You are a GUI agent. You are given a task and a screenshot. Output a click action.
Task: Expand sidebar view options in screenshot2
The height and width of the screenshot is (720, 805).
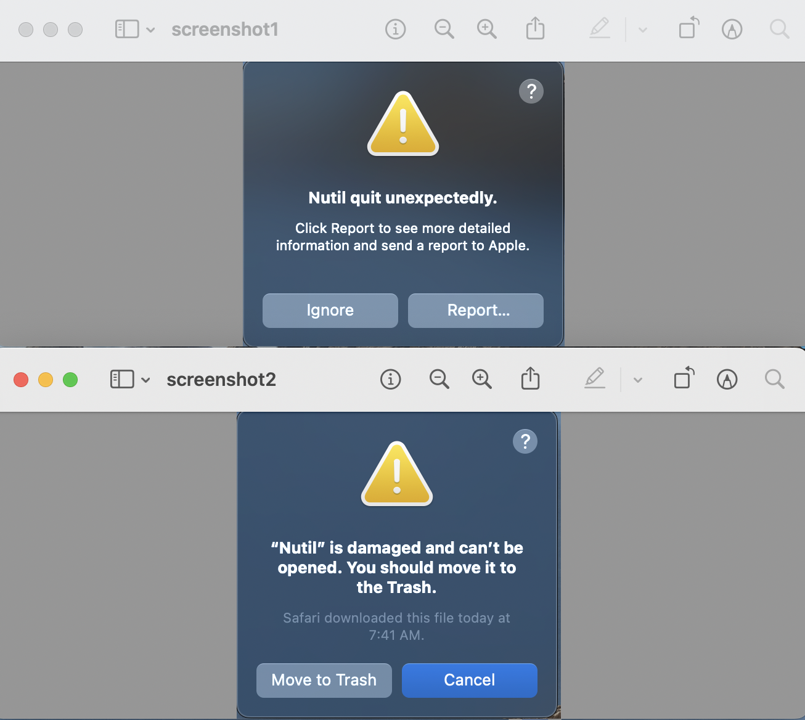(145, 380)
